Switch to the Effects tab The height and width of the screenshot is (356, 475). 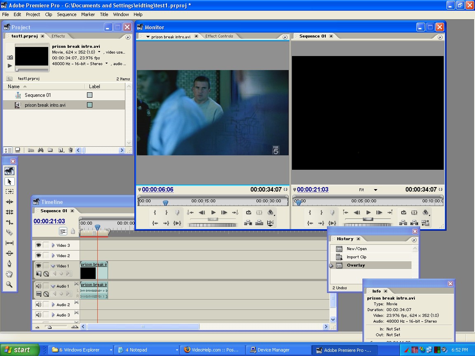click(58, 36)
